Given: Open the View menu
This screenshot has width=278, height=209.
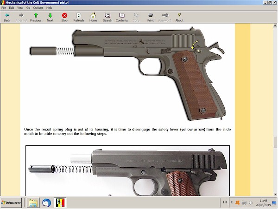Looking at the screenshot, I should (20, 7).
